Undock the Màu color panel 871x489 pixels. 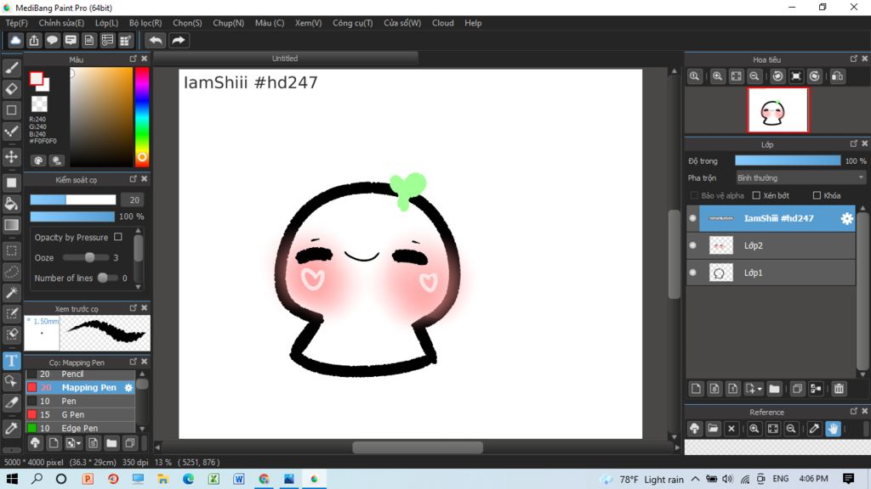click(133, 59)
